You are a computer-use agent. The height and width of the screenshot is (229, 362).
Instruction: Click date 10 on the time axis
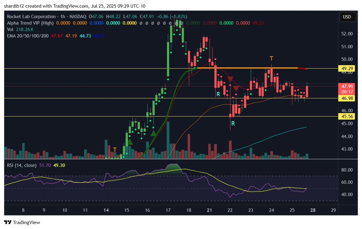pyautogui.click(x=65, y=210)
